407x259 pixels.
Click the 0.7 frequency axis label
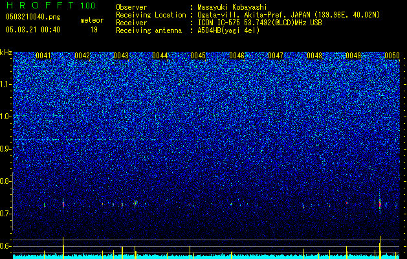pyautogui.click(x=6, y=214)
